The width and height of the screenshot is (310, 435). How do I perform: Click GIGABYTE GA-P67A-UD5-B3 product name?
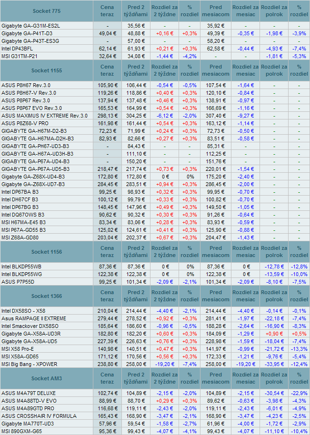point(36,169)
